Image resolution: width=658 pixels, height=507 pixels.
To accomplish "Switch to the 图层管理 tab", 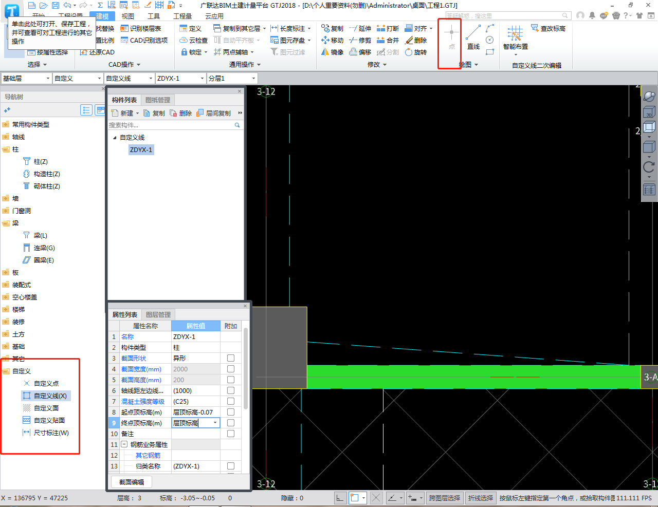I will click(158, 314).
